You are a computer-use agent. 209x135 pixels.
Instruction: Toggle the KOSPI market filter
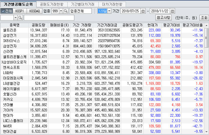20,11
